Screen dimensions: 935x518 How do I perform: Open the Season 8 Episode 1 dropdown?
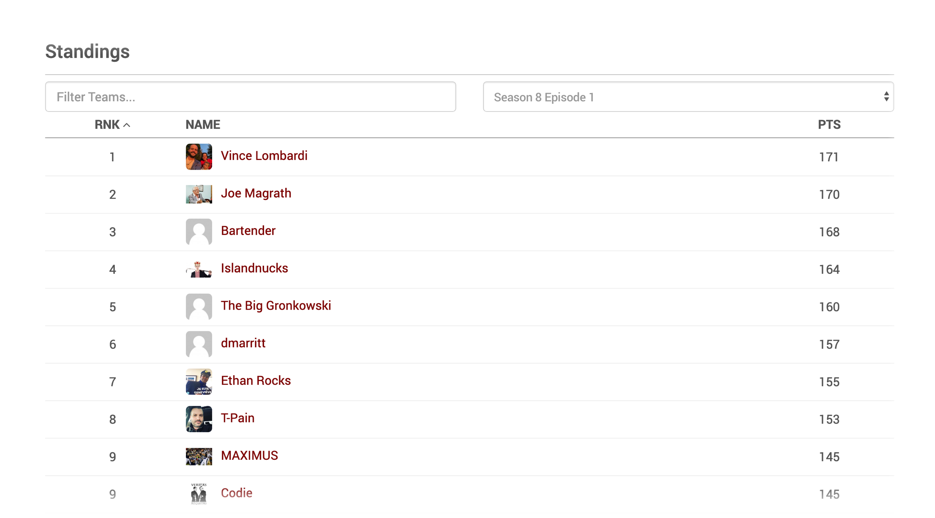point(688,97)
